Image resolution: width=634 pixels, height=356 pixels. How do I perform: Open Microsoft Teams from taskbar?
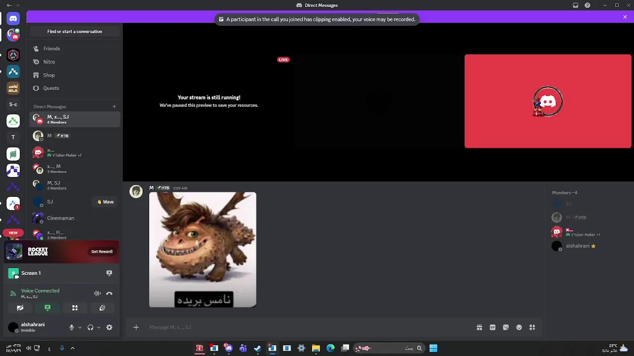click(x=243, y=348)
